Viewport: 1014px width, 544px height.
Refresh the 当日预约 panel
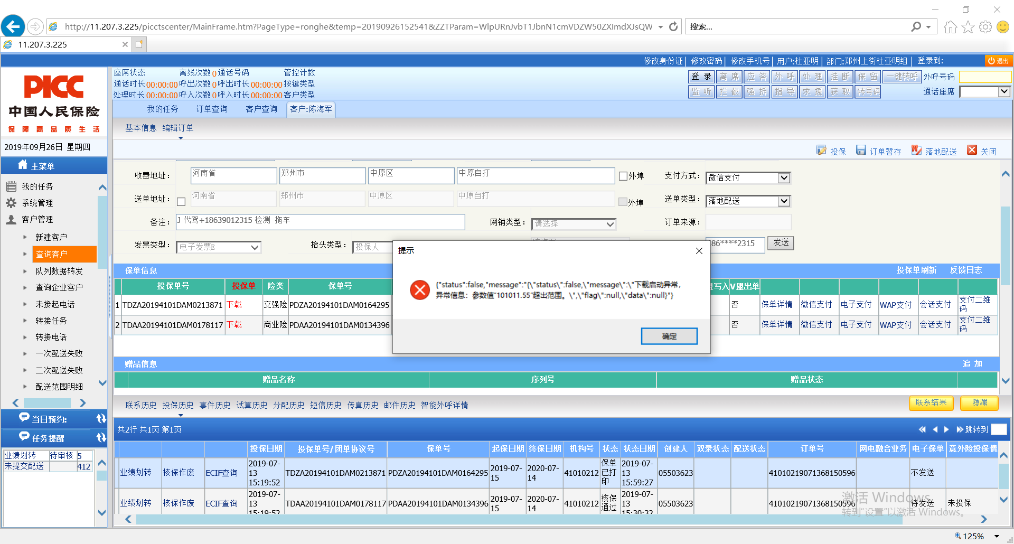click(x=101, y=419)
